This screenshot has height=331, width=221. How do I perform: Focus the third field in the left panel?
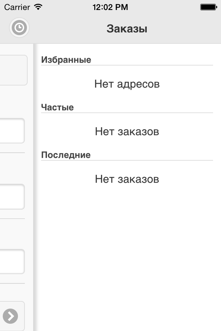click(12, 197)
